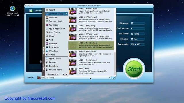This screenshot has width=184, height=103.
Task: Click the Select File toolbar icon
Action: pyautogui.click(x=31, y=11)
